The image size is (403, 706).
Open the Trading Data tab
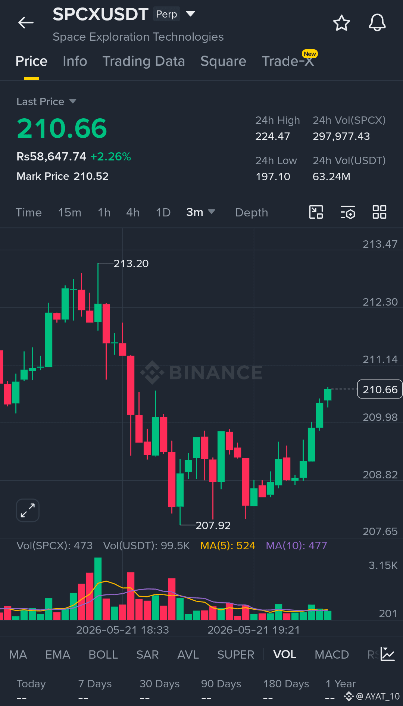[x=144, y=61]
